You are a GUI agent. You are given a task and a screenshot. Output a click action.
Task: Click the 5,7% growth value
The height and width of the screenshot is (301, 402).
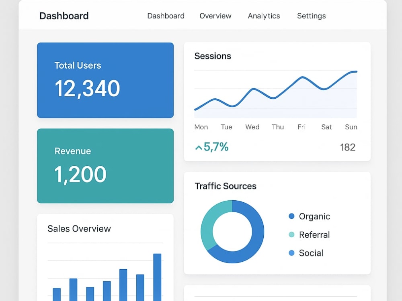(x=216, y=147)
